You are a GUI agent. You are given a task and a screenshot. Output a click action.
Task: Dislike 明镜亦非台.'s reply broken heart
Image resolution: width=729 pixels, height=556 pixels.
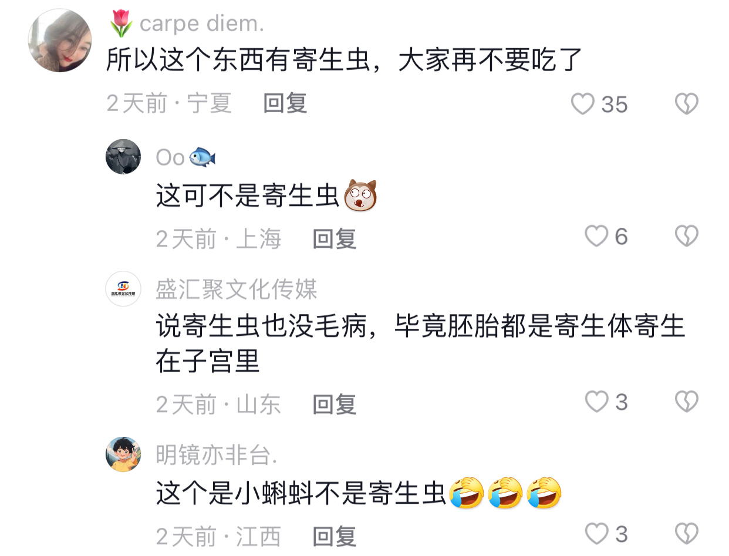point(686,534)
